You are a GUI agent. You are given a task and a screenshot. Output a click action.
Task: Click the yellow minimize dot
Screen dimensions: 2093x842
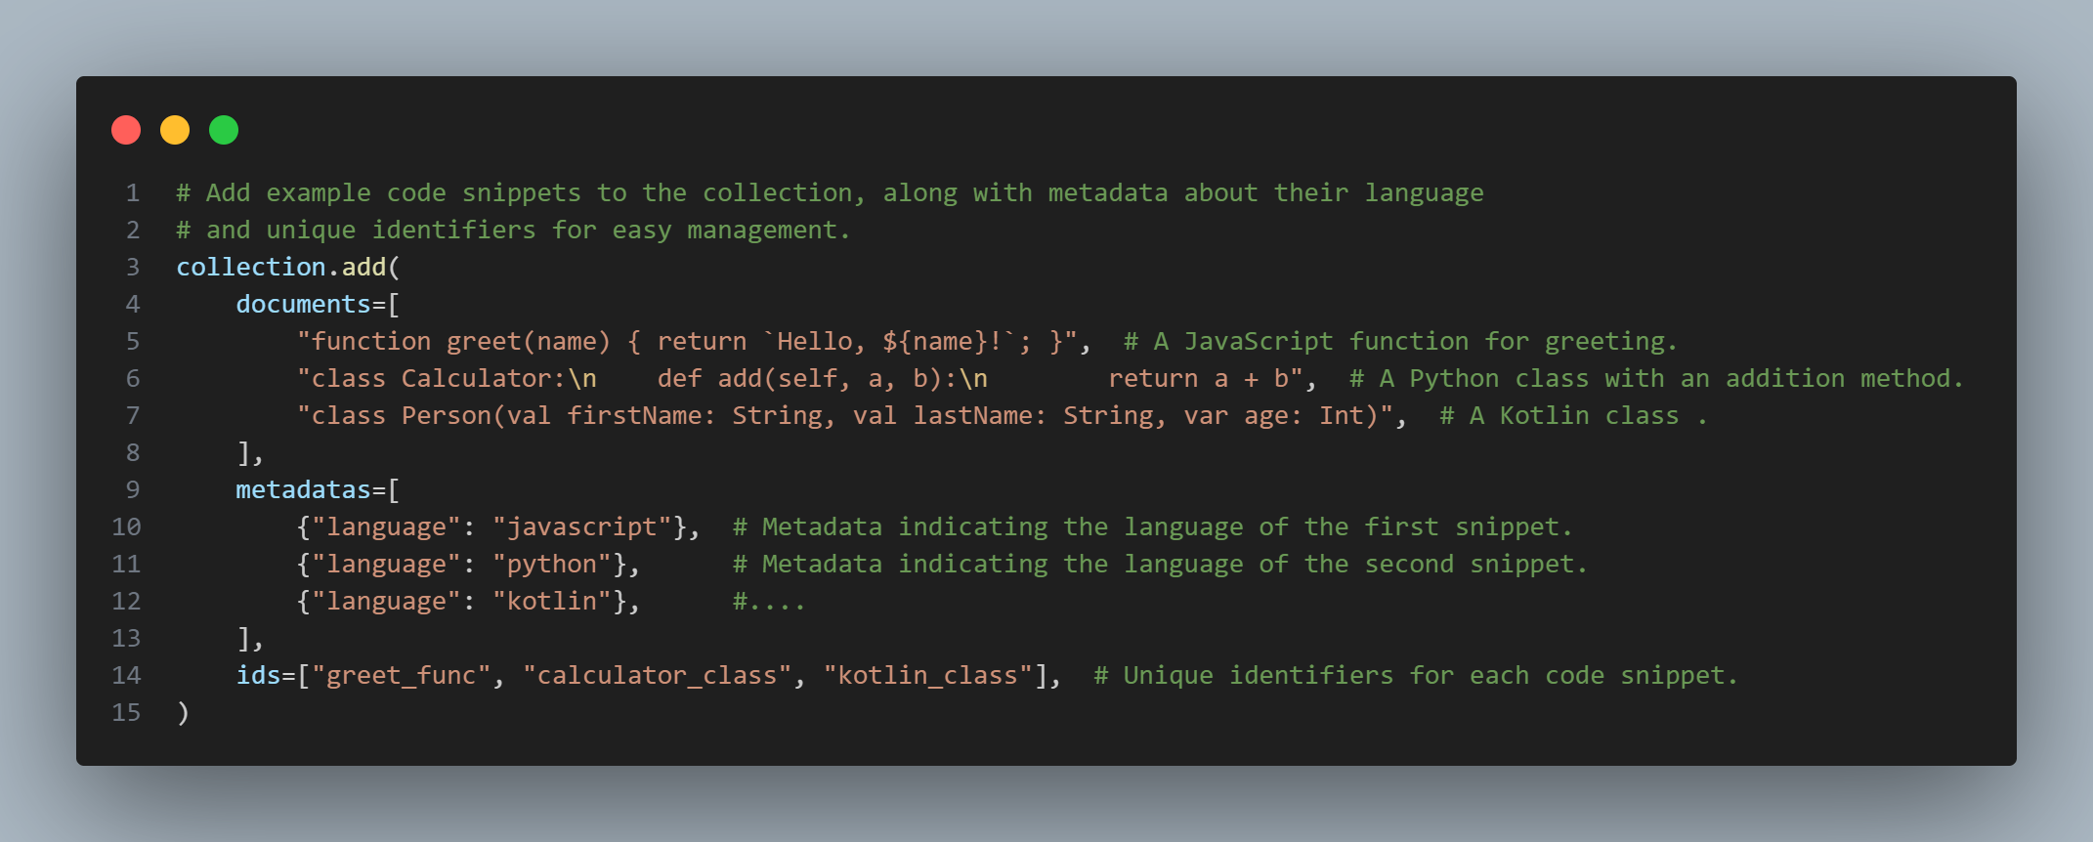point(175,130)
